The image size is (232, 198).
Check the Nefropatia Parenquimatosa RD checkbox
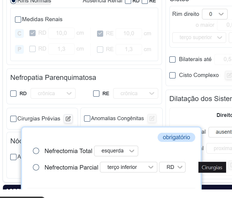pyautogui.click(x=14, y=93)
